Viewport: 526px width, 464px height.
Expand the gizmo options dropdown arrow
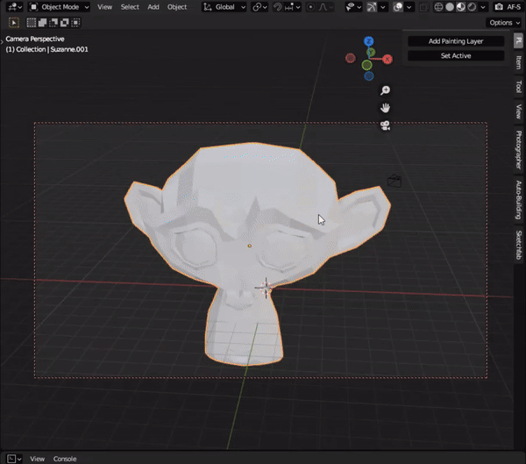coord(383,7)
